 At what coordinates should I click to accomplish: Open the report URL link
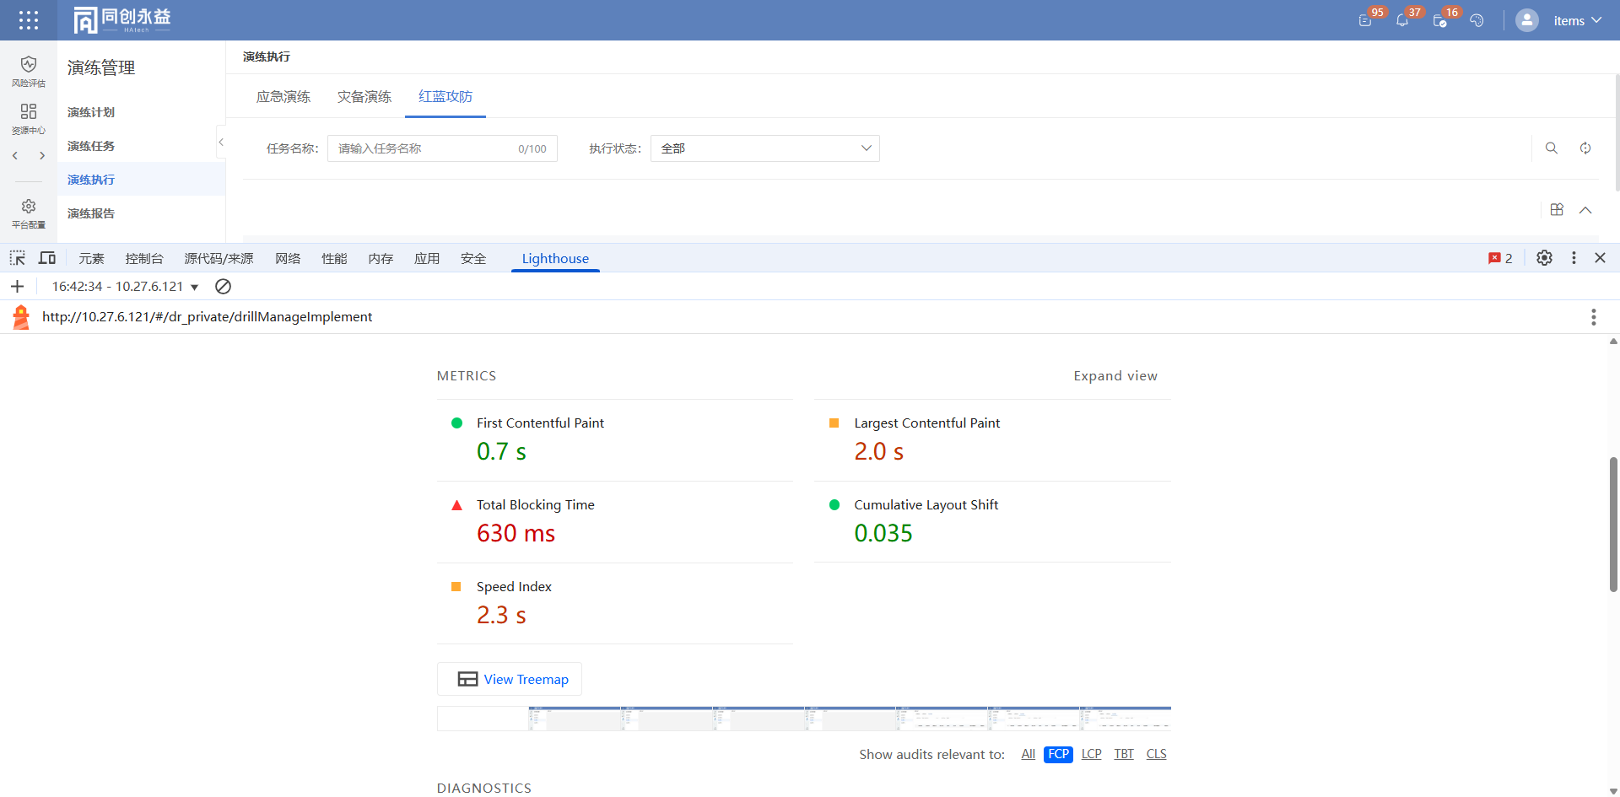tap(208, 317)
